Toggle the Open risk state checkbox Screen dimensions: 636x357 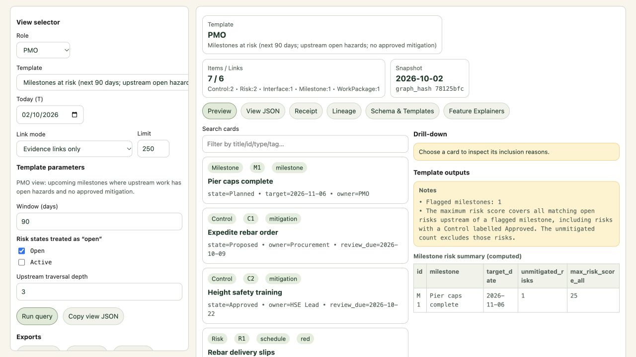[x=21, y=251]
